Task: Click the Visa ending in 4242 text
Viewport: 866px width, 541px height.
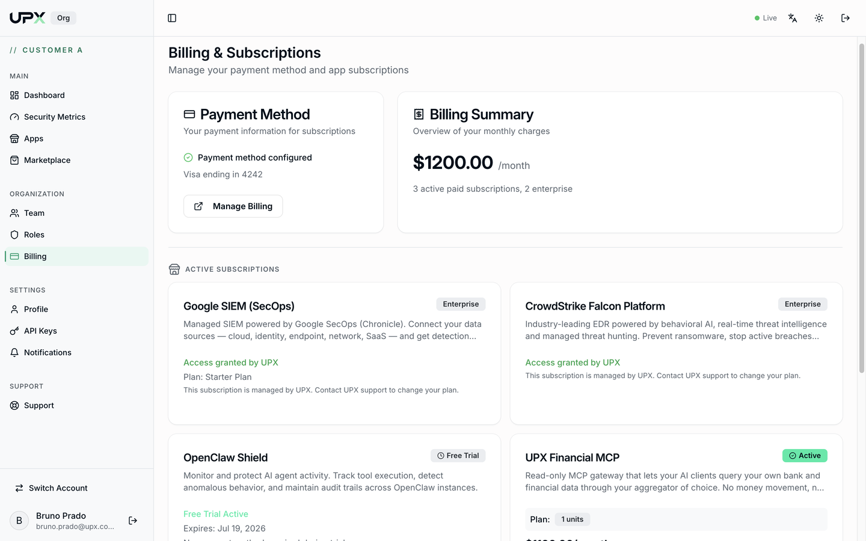Action: point(223,174)
